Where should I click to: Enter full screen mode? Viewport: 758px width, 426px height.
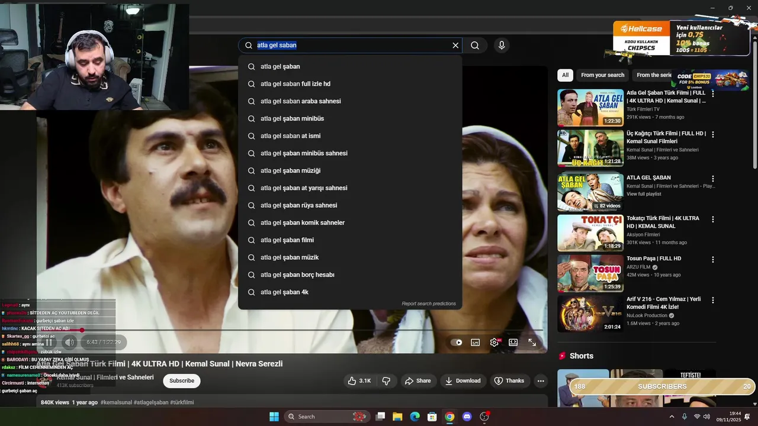(532, 342)
